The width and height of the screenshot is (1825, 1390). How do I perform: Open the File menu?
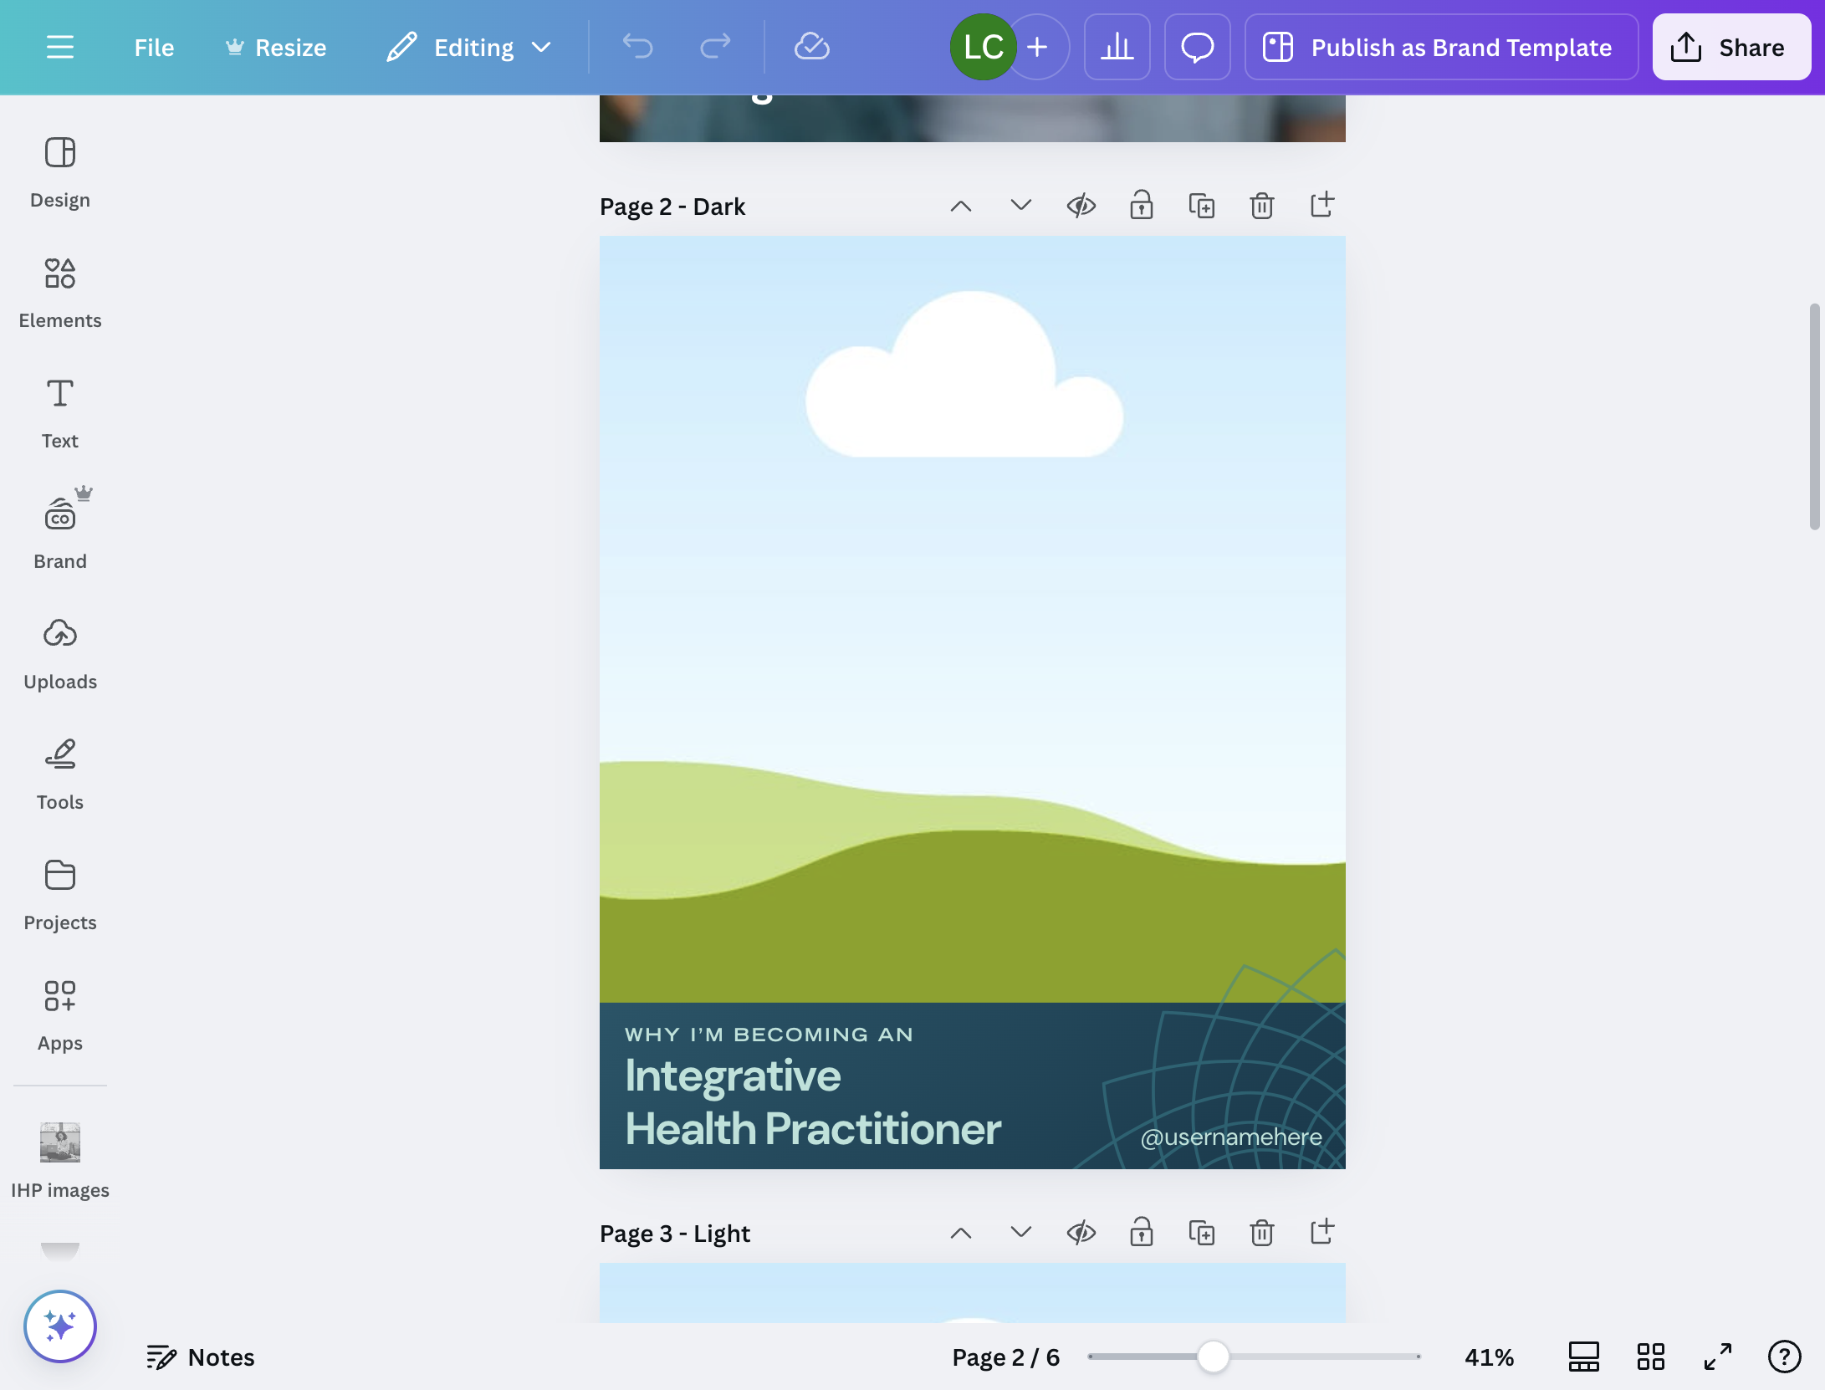coord(154,48)
